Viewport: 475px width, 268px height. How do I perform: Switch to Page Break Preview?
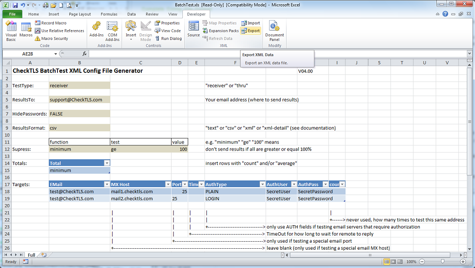(x=400, y=262)
